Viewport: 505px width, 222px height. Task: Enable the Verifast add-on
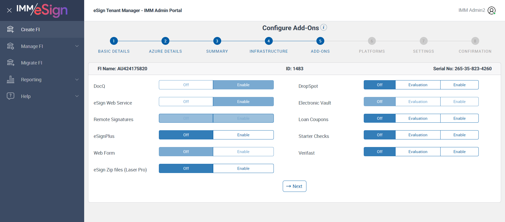coord(459,152)
